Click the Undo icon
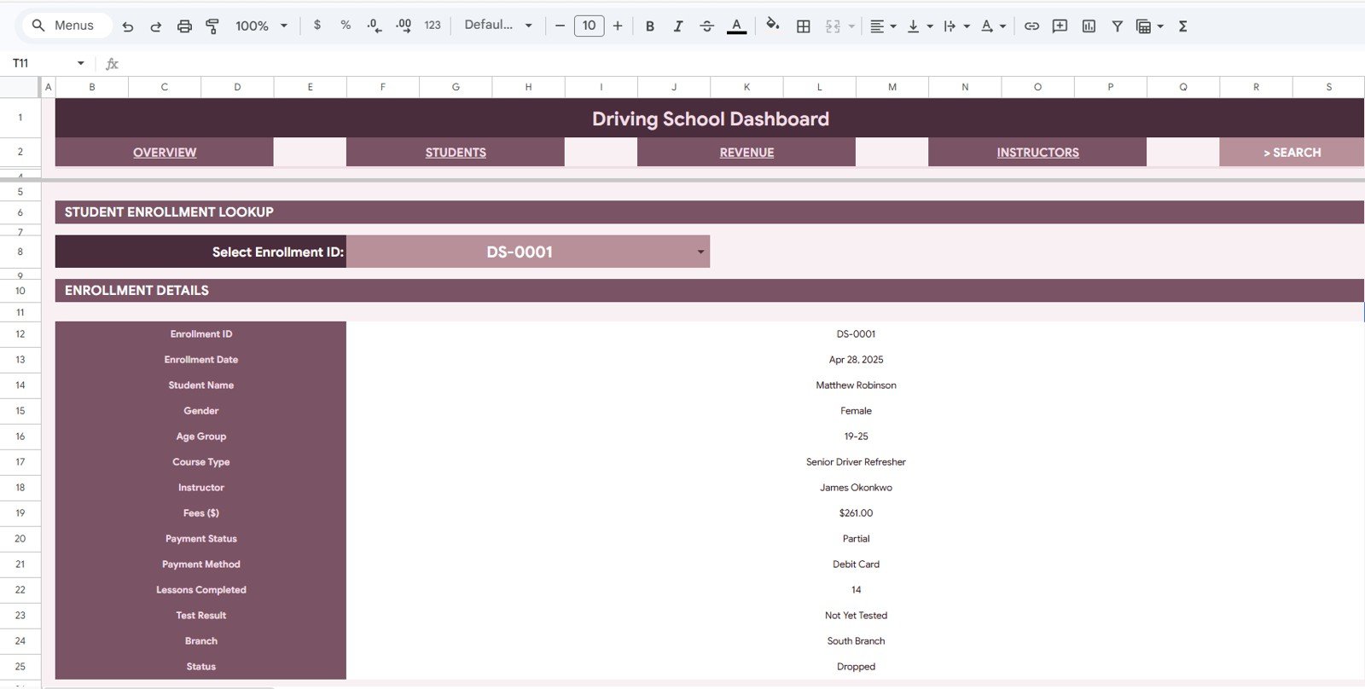Viewport: 1365px width, 689px height. point(128,26)
